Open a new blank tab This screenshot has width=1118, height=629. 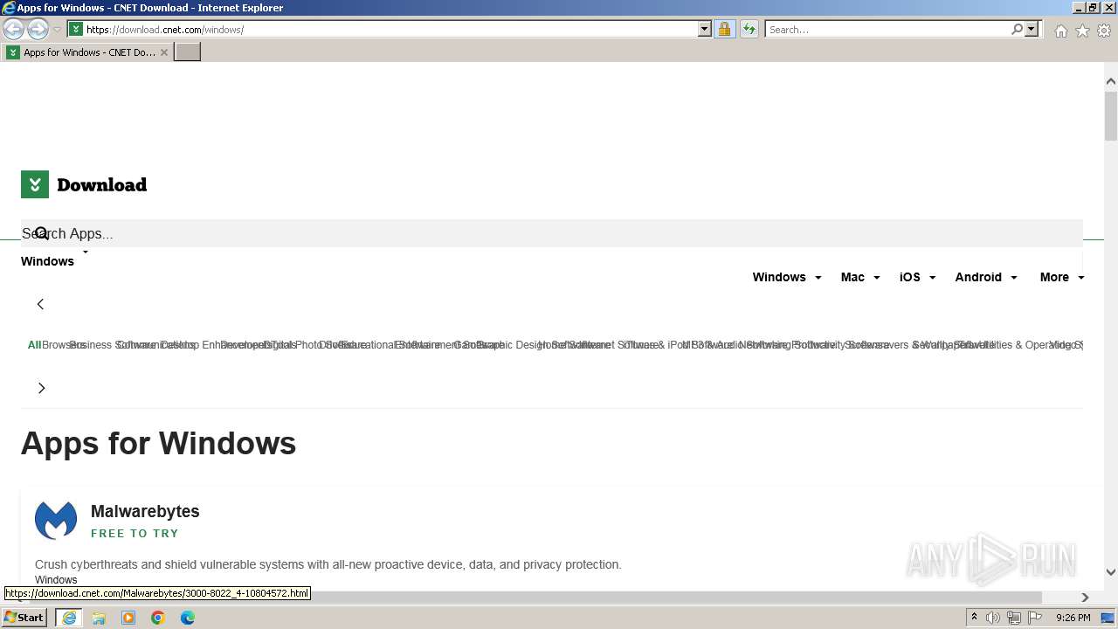coord(188,52)
